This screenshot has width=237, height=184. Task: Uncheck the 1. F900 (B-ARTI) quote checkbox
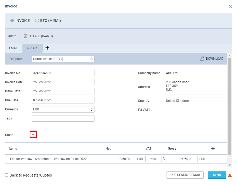coord(25,36)
